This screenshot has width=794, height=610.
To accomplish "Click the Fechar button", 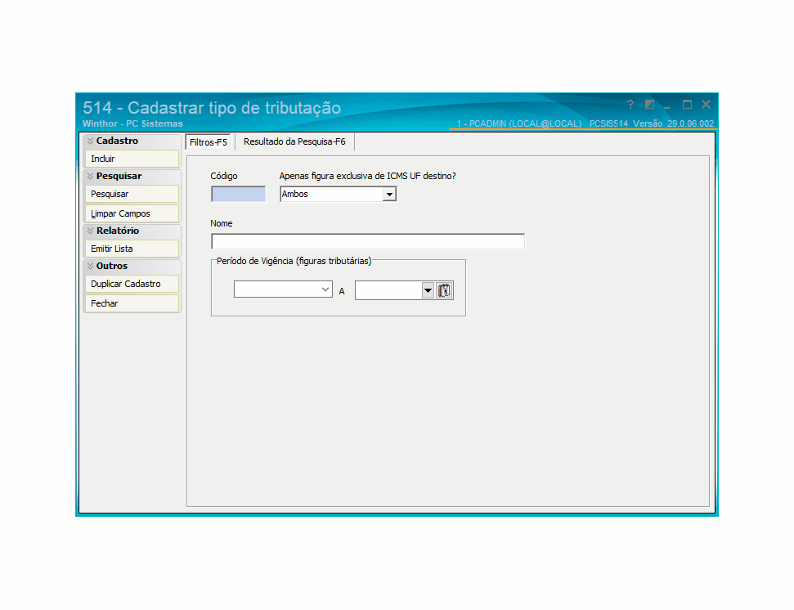I will pyautogui.click(x=132, y=303).
